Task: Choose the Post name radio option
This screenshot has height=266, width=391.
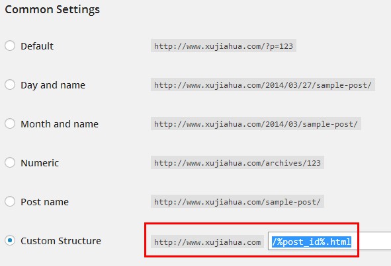Action: (10, 201)
